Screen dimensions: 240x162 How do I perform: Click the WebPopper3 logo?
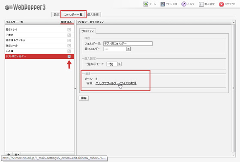(x=25, y=7)
